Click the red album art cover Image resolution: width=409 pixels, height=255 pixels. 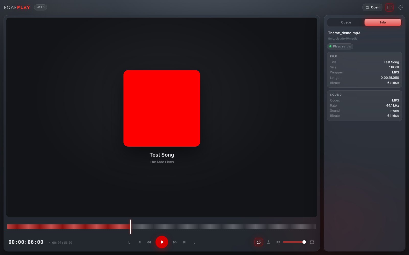[162, 108]
